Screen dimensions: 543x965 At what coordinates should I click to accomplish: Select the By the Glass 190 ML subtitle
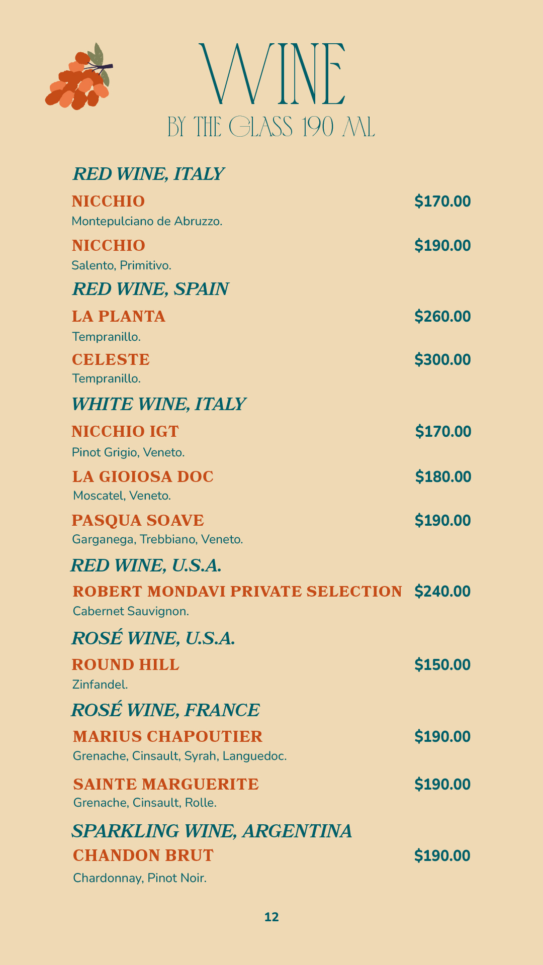coord(271,127)
